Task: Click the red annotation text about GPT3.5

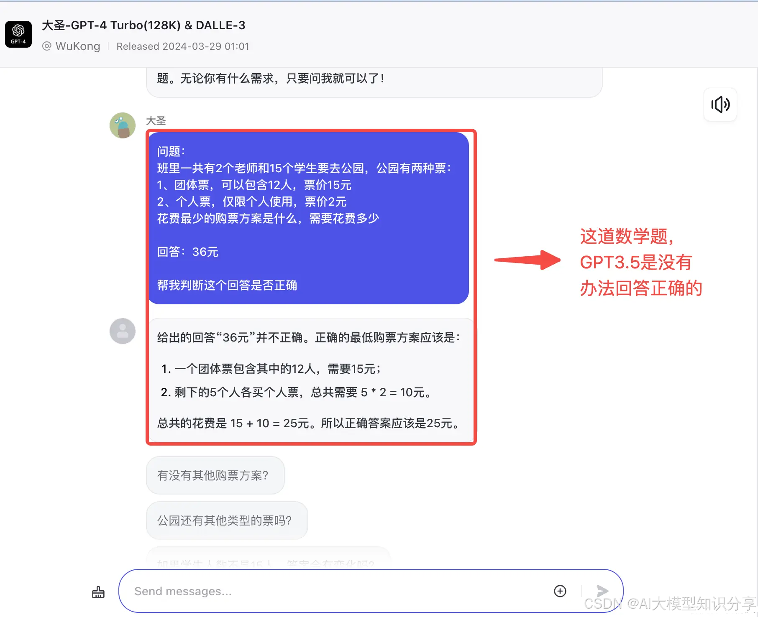Action: click(x=641, y=262)
